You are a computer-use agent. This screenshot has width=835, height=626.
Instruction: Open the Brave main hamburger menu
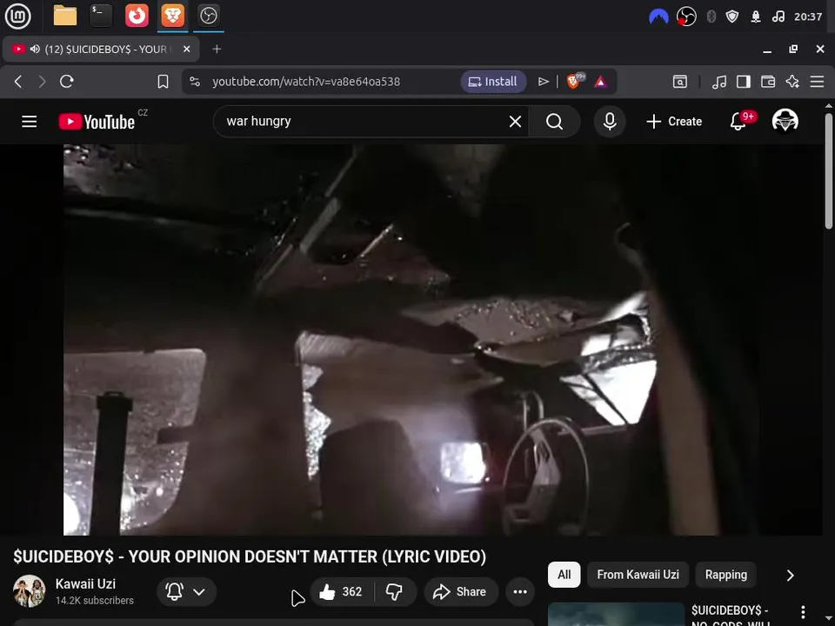tap(817, 82)
